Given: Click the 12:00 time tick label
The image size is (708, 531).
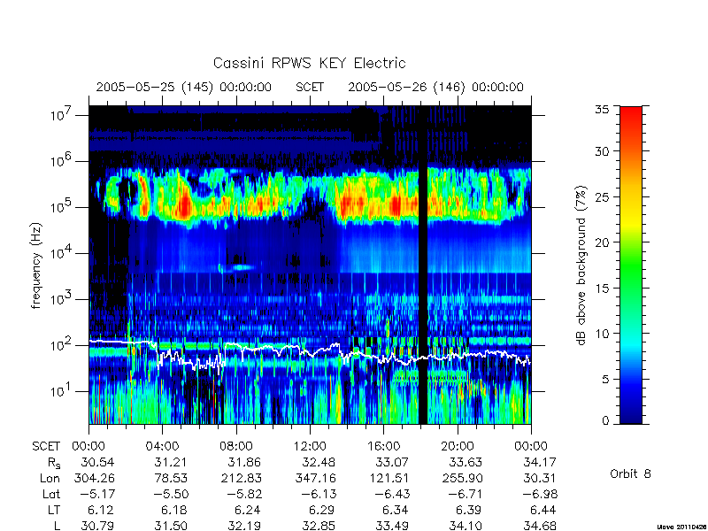Looking at the screenshot, I should click(310, 447).
